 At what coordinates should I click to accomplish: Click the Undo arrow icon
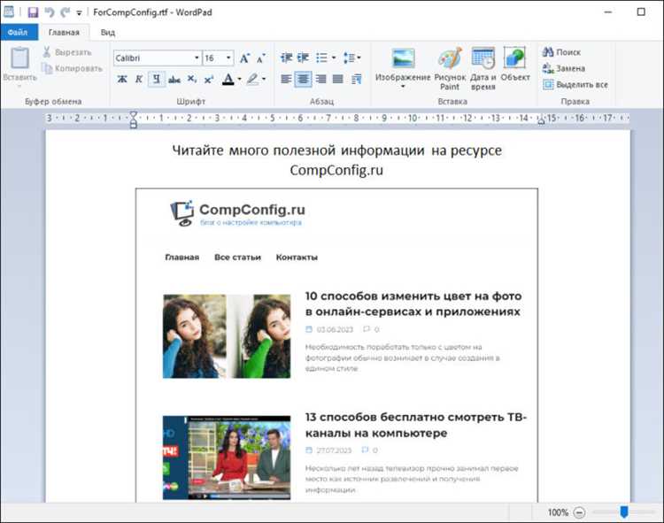[50, 12]
